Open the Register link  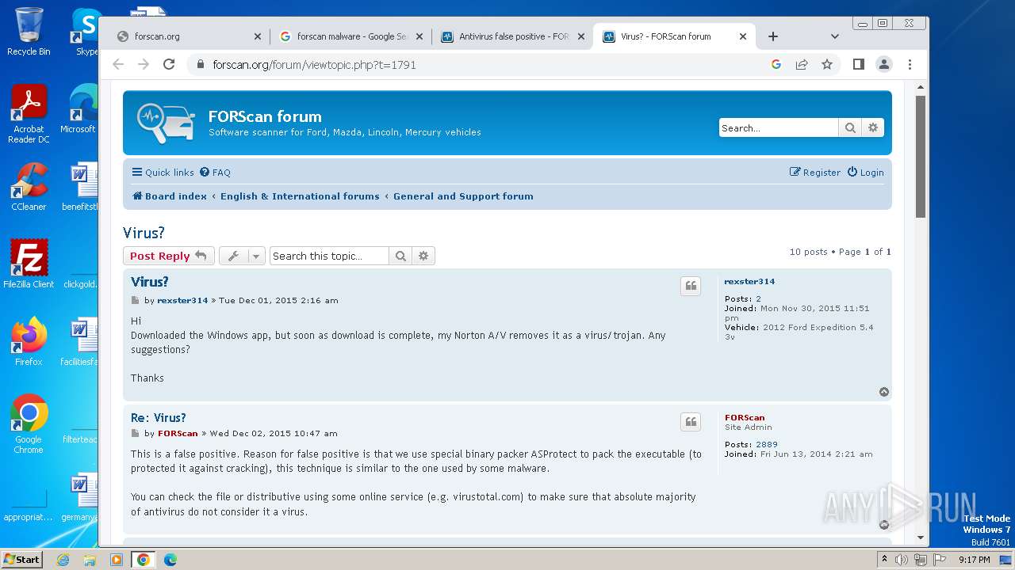tap(815, 173)
